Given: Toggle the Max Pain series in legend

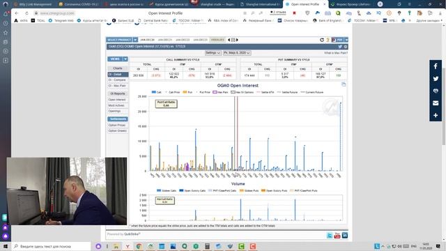Looking at the screenshot, I should click(x=220, y=92).
